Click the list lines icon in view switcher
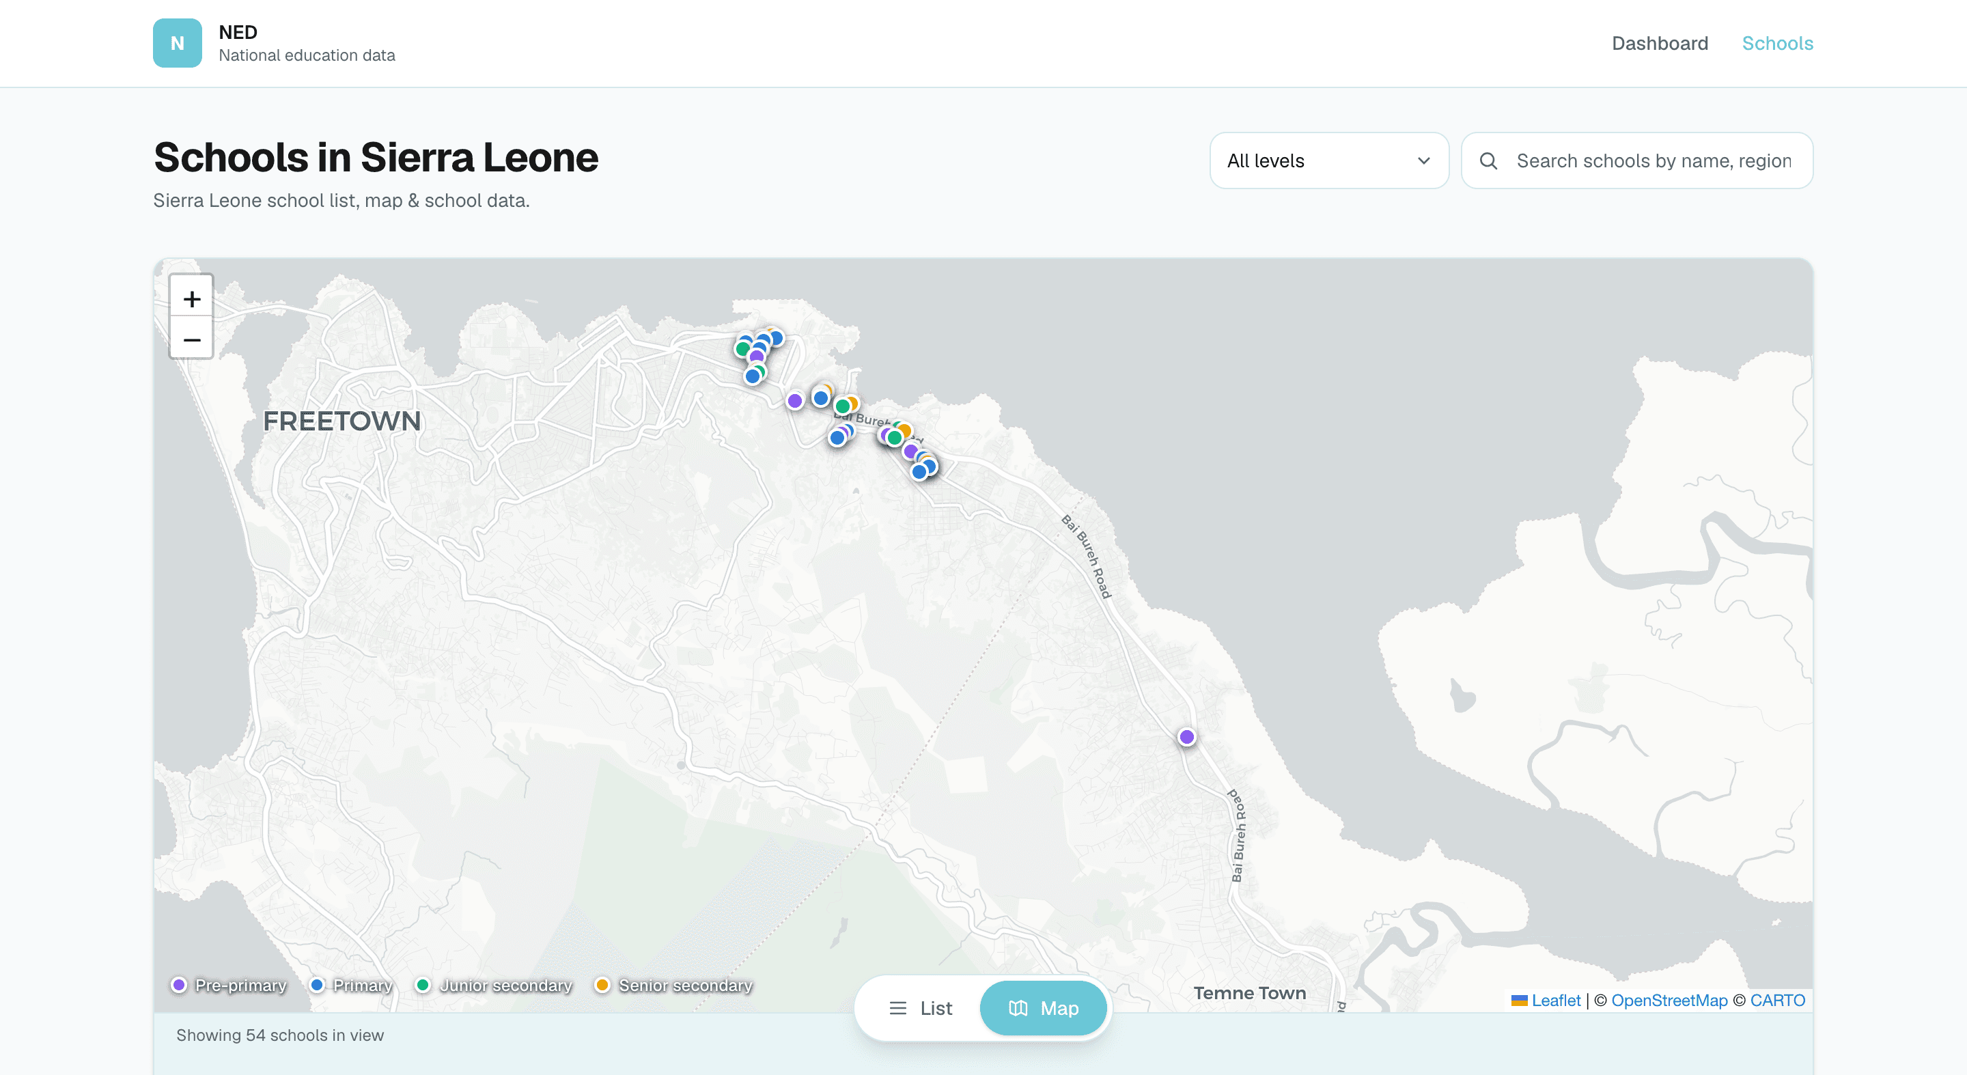The height and width of the screenshot is (1075, 1967). tap(898, 1008)
